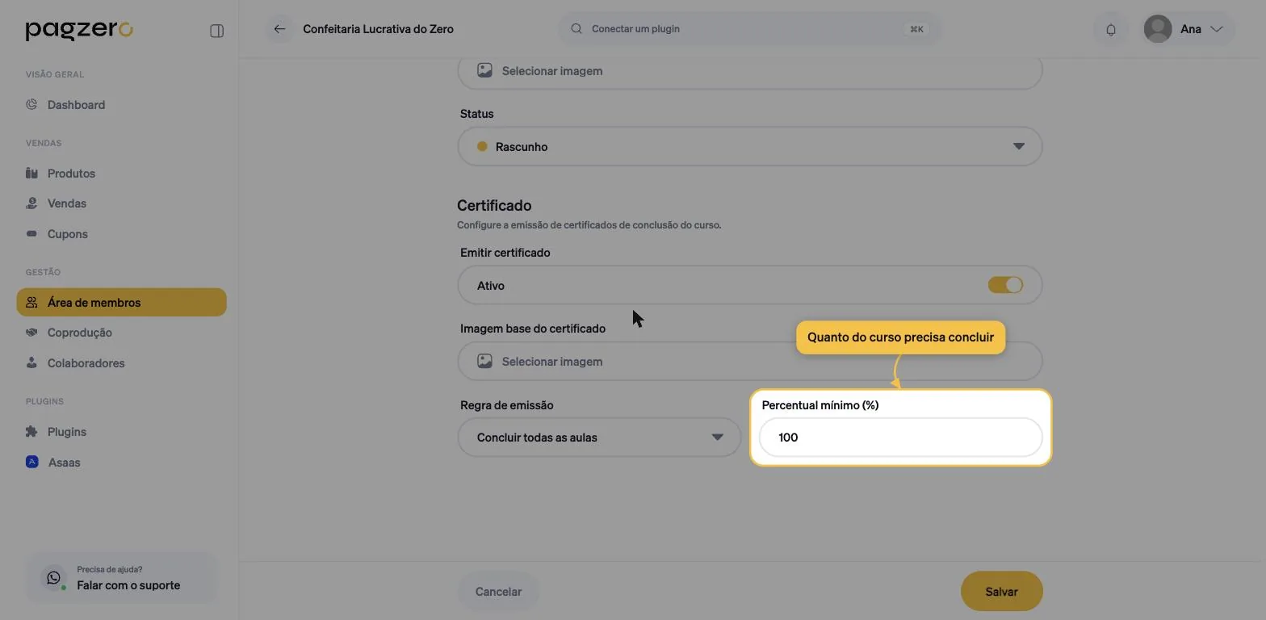Click the Vendas icon in the sidebar

click(x=31, y=203)
